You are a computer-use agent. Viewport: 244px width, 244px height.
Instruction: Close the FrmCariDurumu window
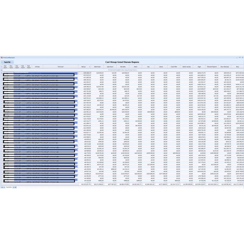[242, 57]
